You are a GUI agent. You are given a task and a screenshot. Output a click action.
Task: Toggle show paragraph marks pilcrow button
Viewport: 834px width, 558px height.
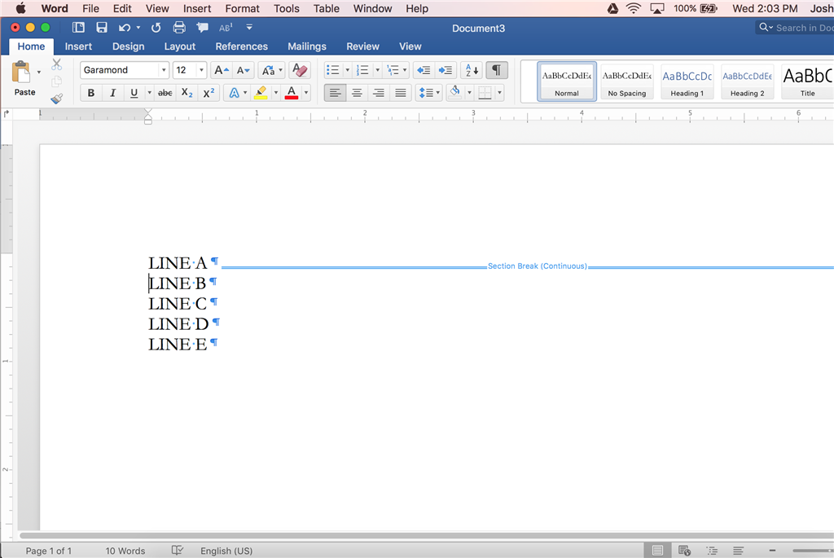[x=496, y=70]
